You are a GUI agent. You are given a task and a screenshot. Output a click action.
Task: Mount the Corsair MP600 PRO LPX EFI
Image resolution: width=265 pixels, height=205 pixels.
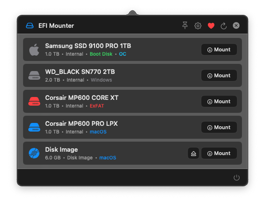pos(219,127)
